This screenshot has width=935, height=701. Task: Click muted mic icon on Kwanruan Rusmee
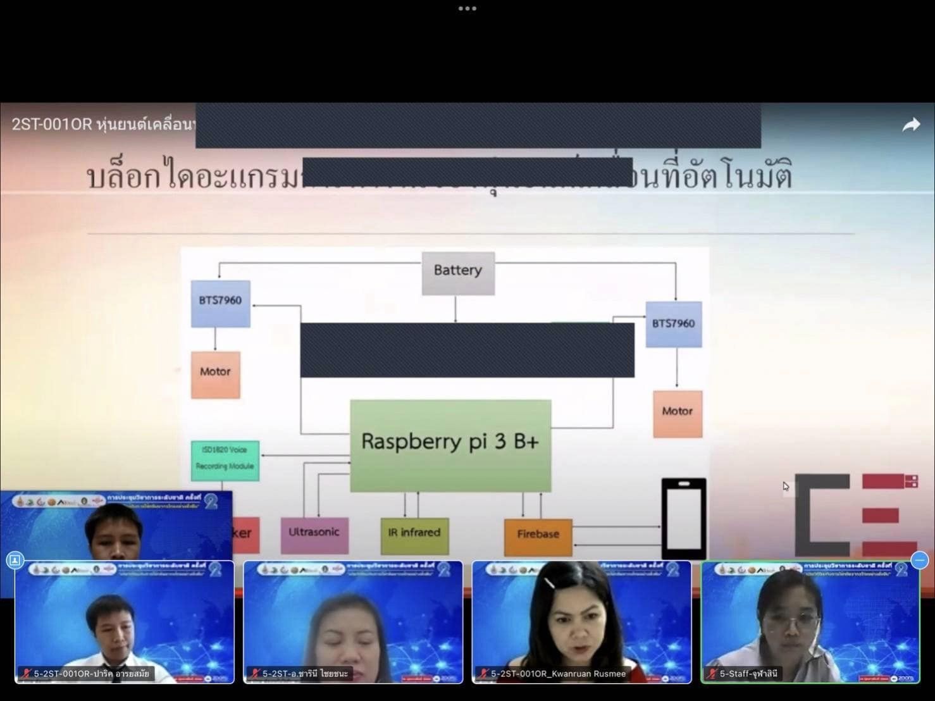point(483,674)
